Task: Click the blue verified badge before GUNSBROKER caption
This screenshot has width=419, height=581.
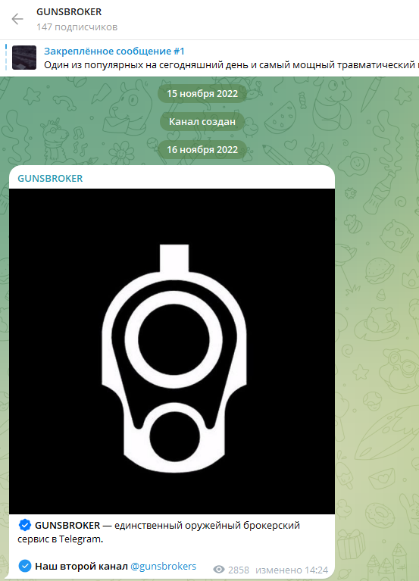Action: [25, 525]
